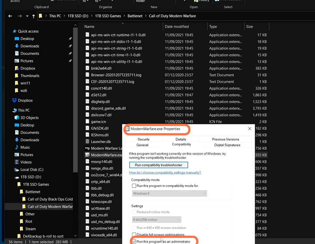Switch to Details tab in Properties
The height and width of the screenshot is (244, 315).
point(180,139)
